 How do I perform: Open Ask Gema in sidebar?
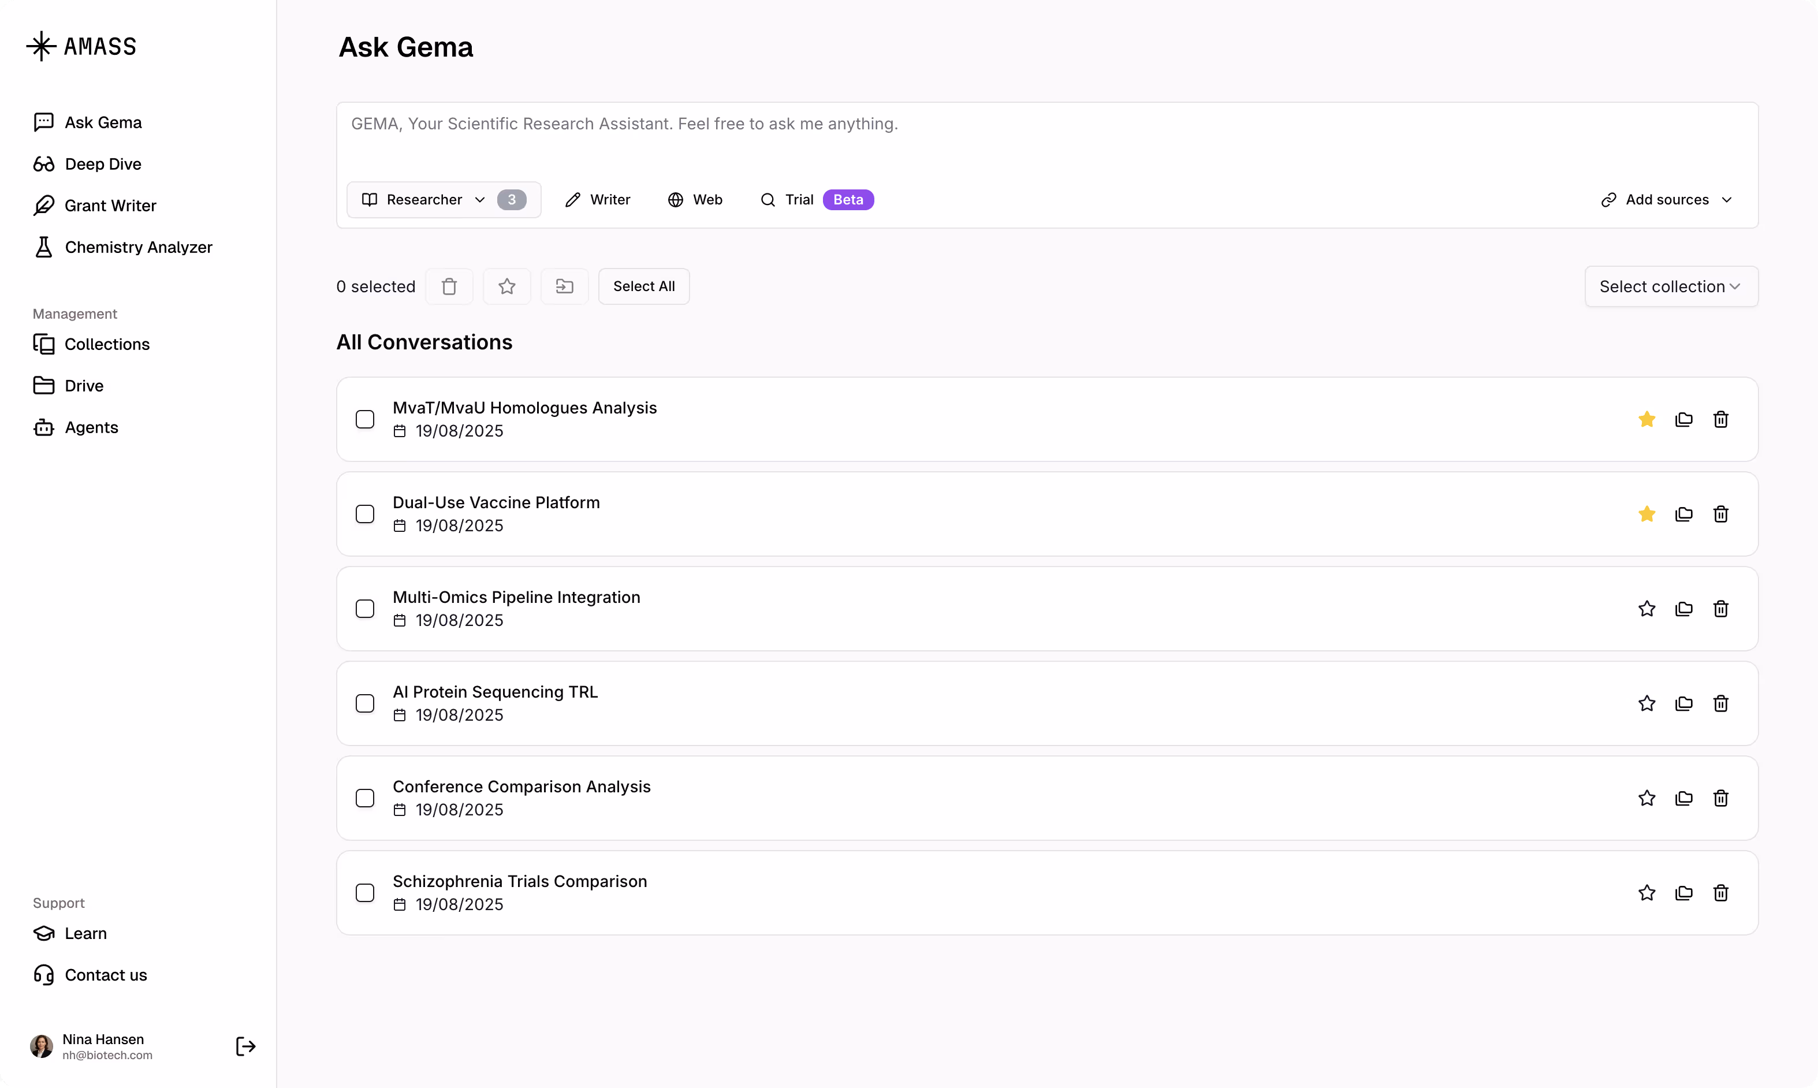87,122
